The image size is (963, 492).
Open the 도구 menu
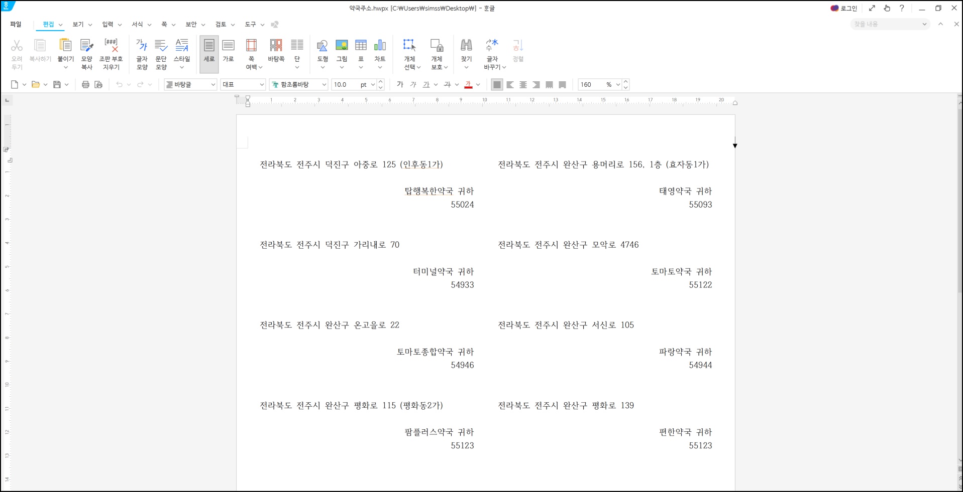(x=251, y=24)
